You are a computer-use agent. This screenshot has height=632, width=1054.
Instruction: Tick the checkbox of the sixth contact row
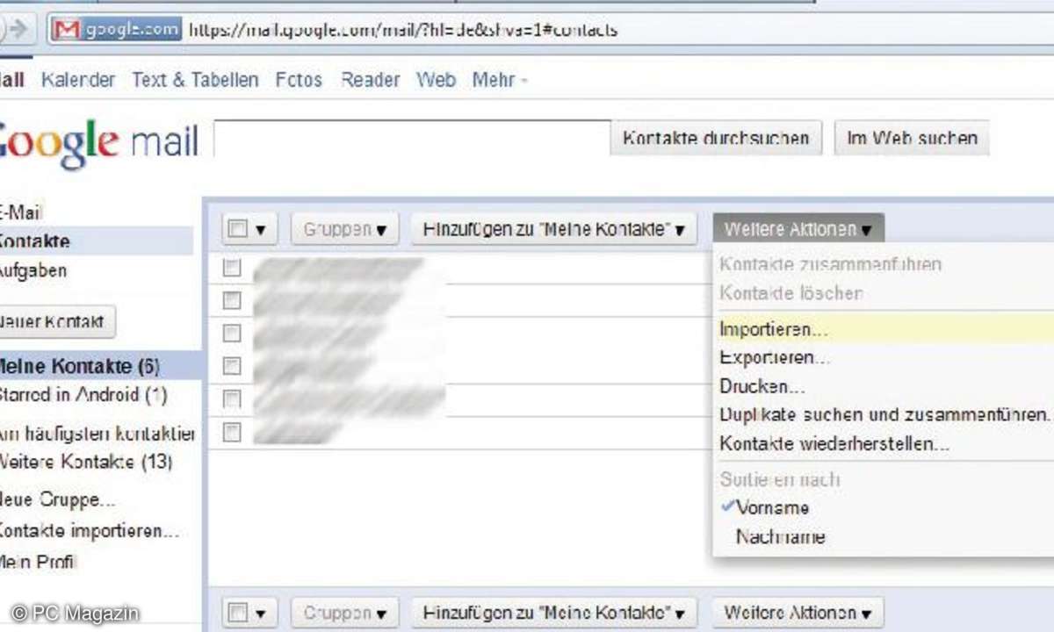point(232,432)
